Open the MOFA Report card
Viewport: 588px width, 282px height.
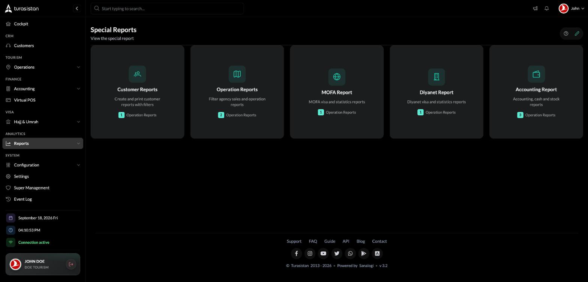tap(337, 92)
